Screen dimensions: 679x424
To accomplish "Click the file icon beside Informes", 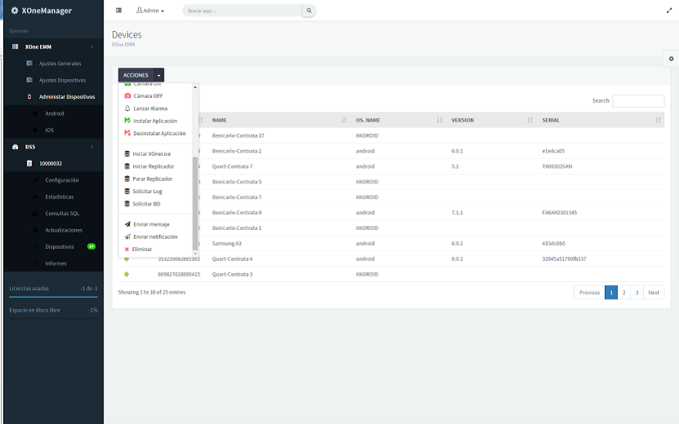I will 36,263.
